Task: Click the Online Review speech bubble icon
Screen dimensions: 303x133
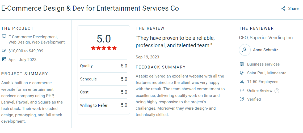Action: point(242,91)
